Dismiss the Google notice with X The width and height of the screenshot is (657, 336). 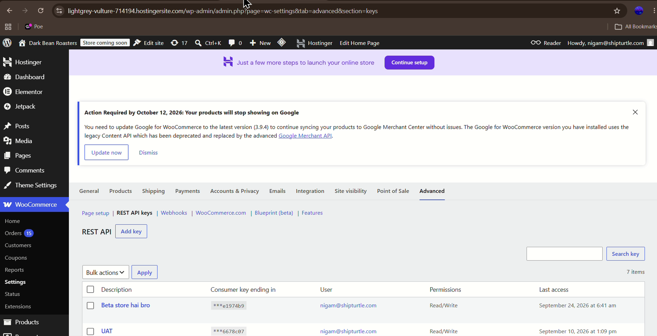pyautogui.click(x=635, y=112)
